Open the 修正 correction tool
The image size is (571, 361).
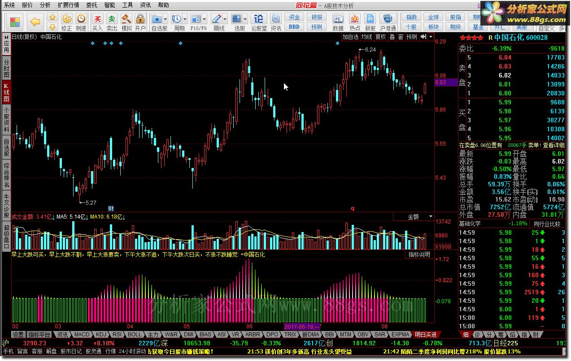pyautogui.click(x=66, y=21)
